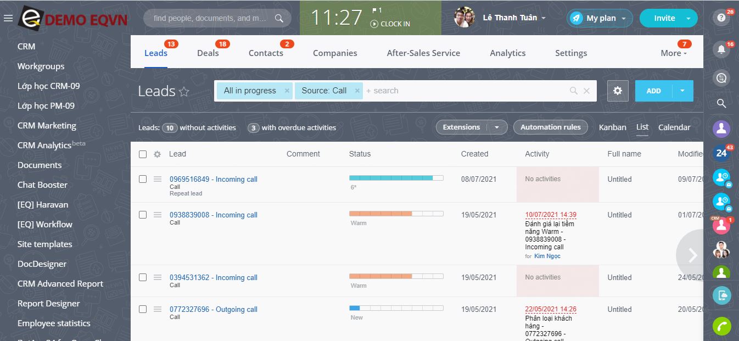
Task: Star the Leads page as favorite
Action: [184, 92]
